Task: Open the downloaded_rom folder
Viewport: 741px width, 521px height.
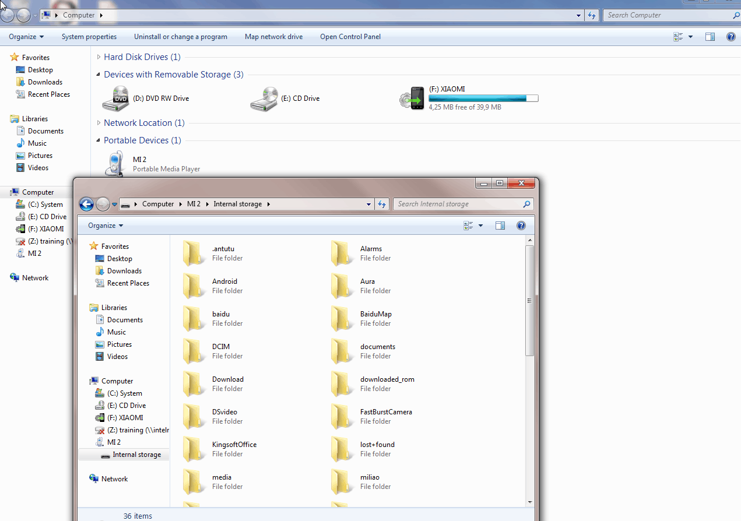Action: 342,384
